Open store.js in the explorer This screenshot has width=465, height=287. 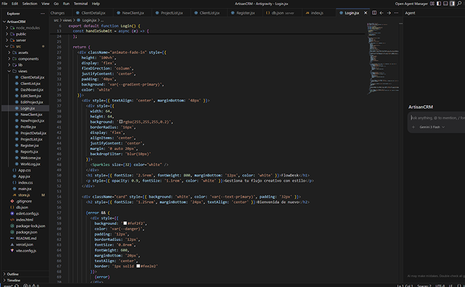pyautogui.click(x=25, y=195)
